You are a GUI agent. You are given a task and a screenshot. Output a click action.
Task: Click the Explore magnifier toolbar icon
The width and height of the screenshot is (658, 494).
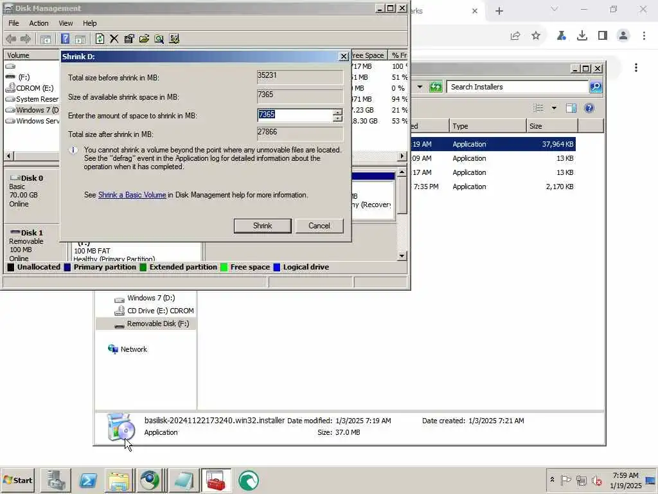[159, 39]
